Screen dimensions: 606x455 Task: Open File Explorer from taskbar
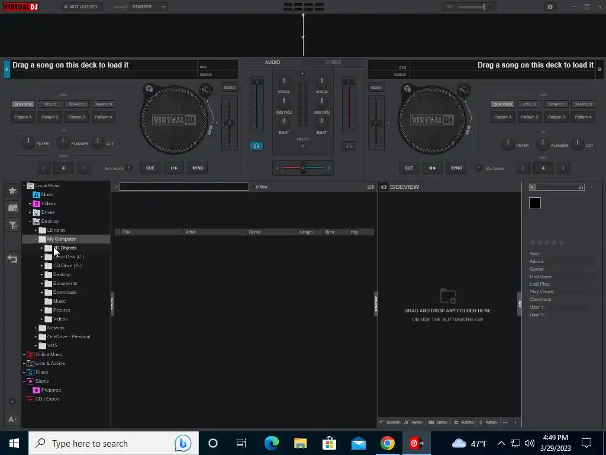coord(300,443)
